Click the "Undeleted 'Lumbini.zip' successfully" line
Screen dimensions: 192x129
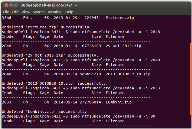(45, 112)
